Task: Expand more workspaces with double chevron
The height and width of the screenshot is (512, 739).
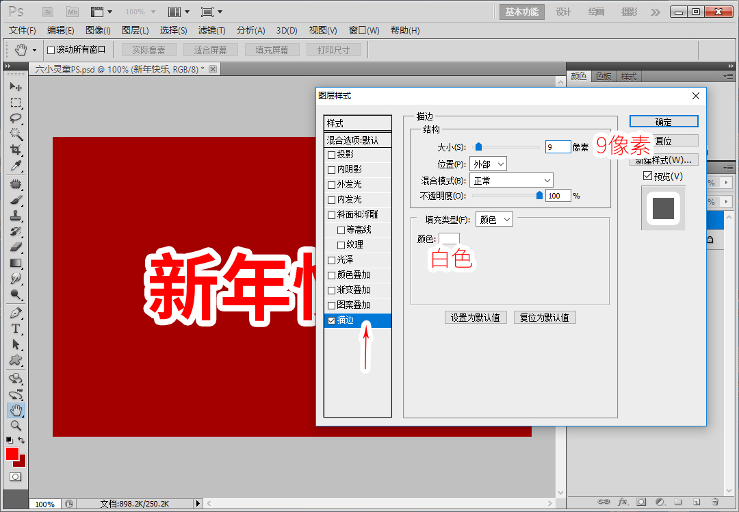Action: 655,12
